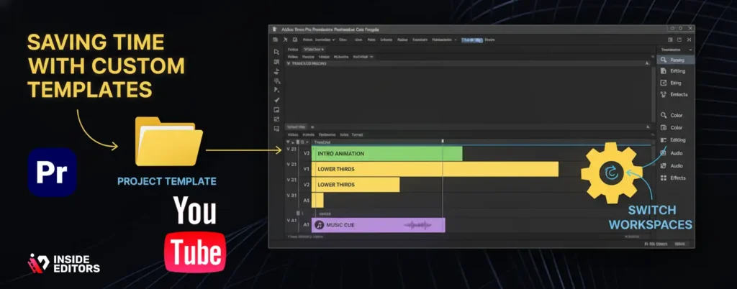Switch to the bottom Effects workspace entry
The image size is (737, 289).
[x=673, y=178]
